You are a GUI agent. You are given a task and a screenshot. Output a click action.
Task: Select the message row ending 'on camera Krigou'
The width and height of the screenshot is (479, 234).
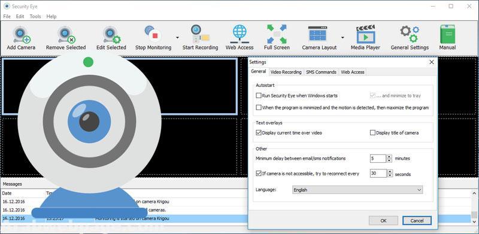point(235,202)
